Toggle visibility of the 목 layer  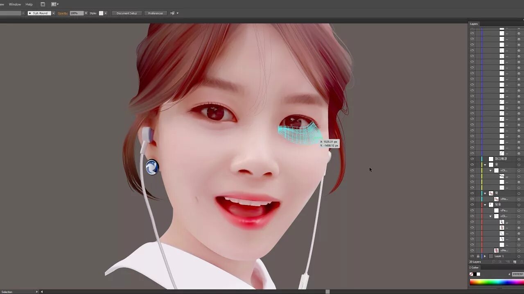[472, 193]
